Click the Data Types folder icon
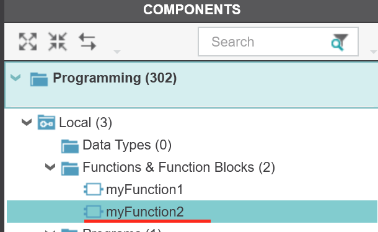Viewport: 378px width, 232px height. tap(70, 146)
